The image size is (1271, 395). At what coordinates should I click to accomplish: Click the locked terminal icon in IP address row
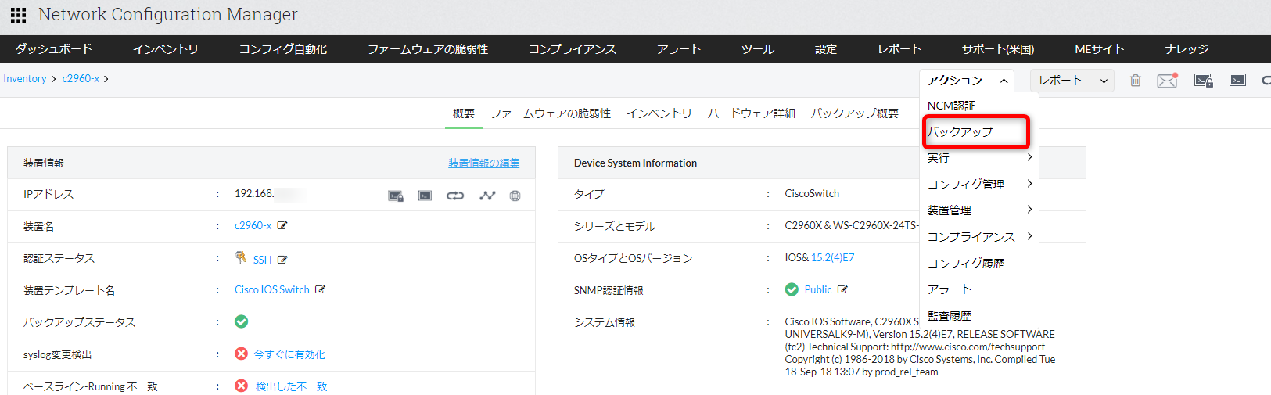click(396, 196)
